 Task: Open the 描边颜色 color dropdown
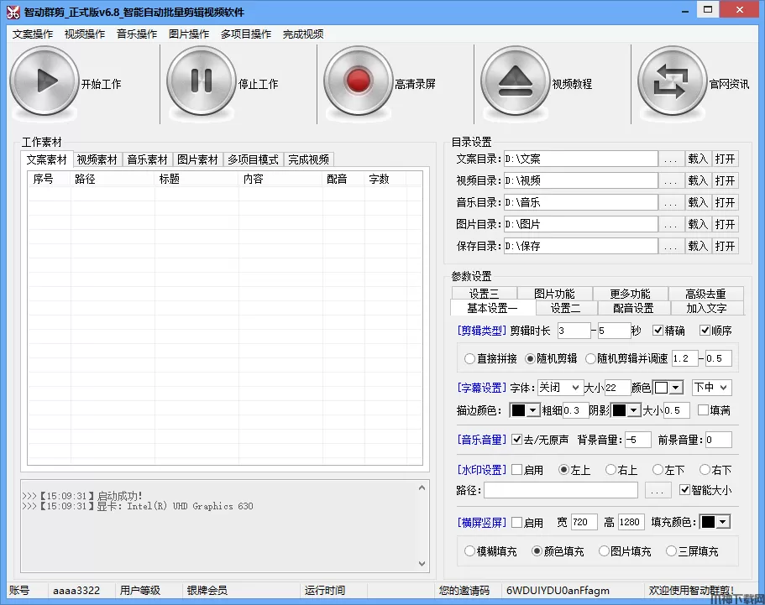click(x=526, y=410)
